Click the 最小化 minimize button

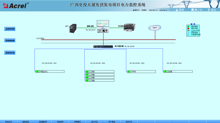197,10
